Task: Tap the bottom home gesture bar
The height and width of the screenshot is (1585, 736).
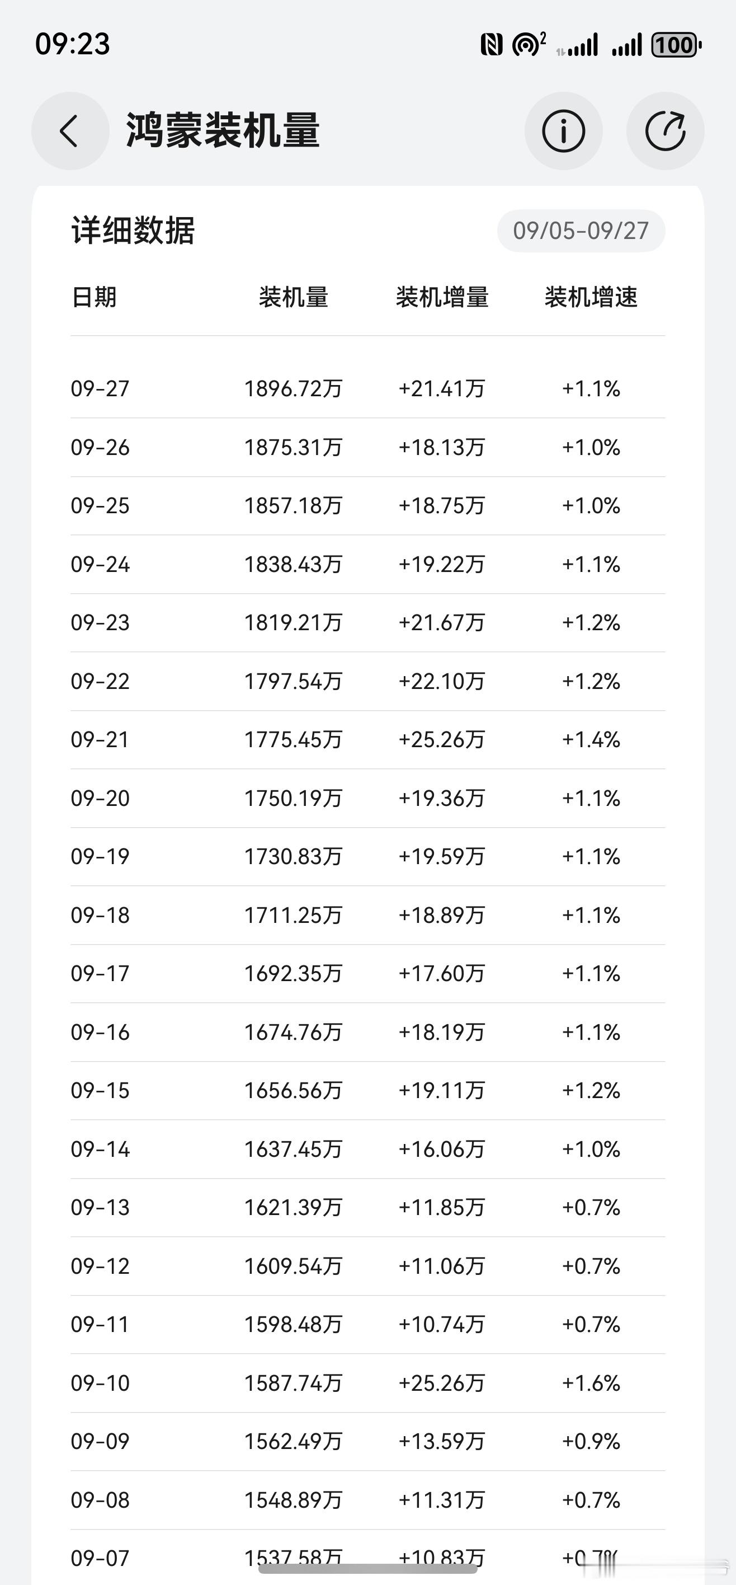Action: (367, 1568)
